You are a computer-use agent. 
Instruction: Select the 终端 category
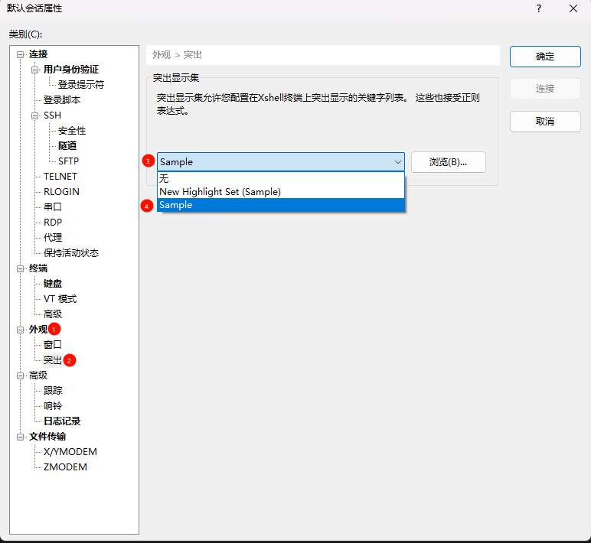point(38,268)
